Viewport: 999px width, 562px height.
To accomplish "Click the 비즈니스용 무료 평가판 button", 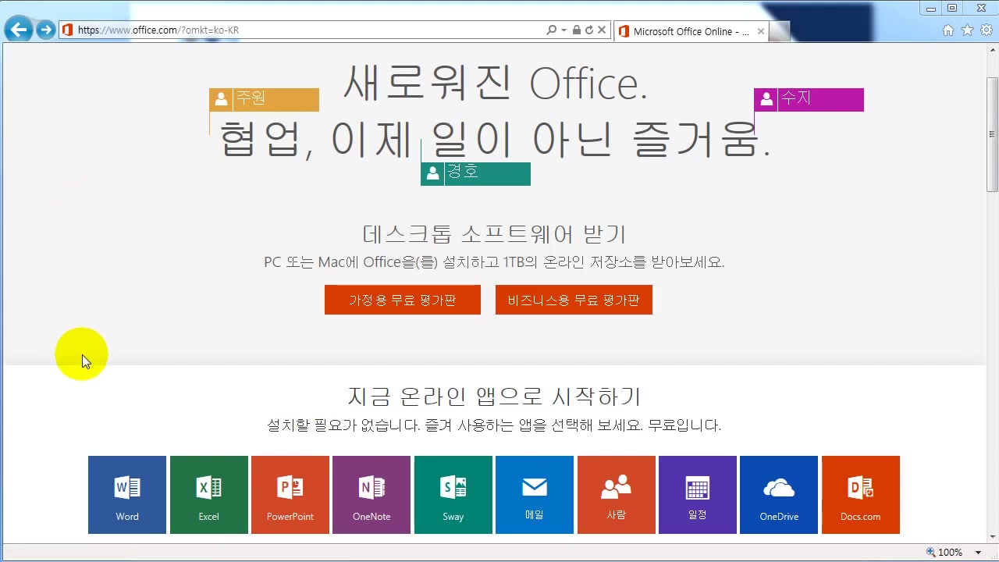I will pyautogui.click(x=574, y=300).
